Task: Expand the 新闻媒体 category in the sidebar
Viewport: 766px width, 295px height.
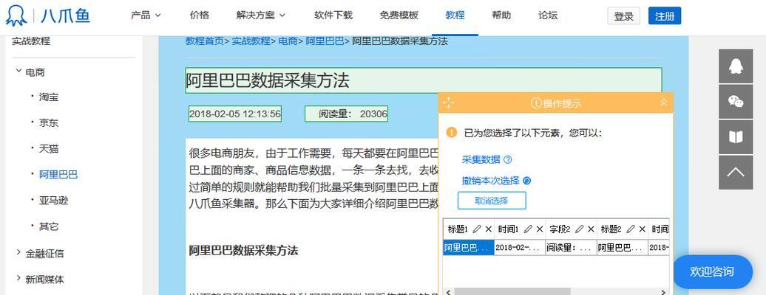Action: [x=18, y=279]
